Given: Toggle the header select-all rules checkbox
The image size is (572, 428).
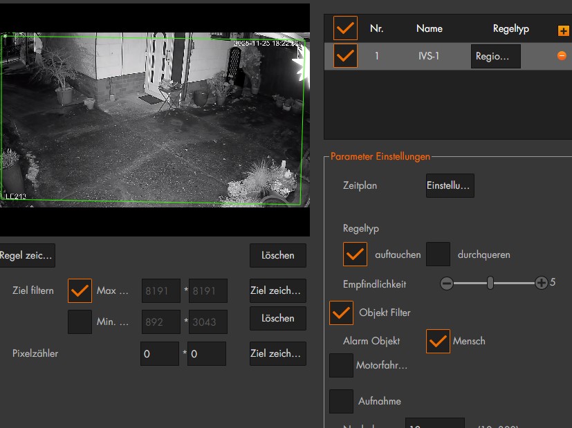Looking at the screenshot, I should point(345,28).
